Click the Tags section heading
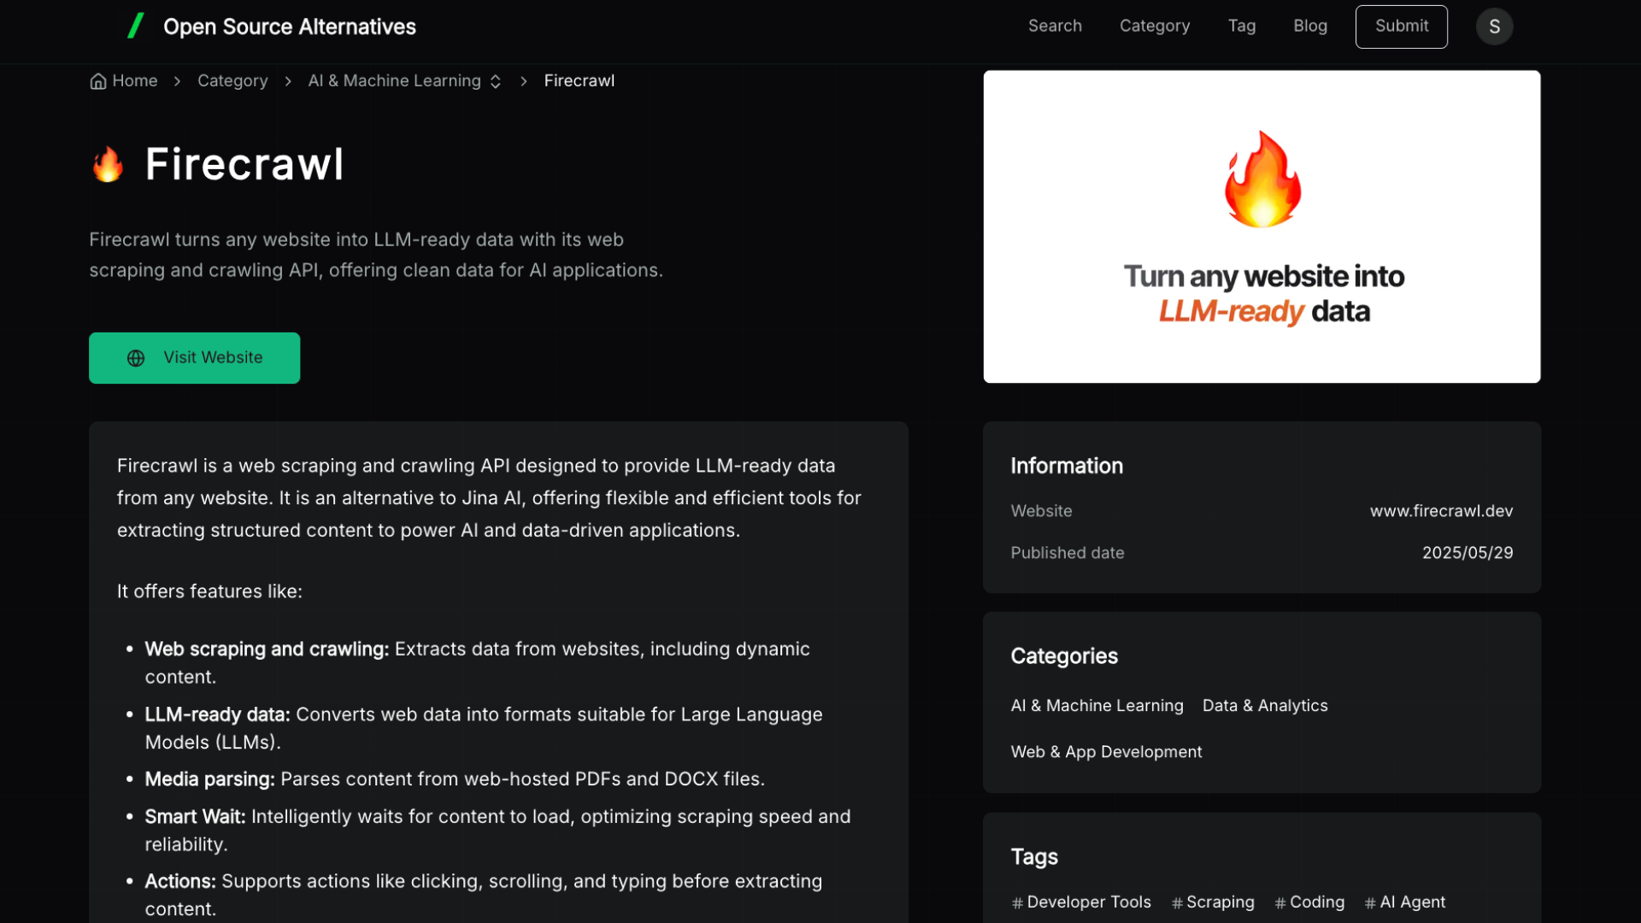 [1034, 857]
